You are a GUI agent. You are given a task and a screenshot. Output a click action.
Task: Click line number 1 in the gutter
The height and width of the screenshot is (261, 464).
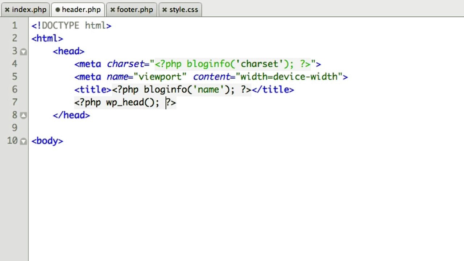tap(14, 25)
